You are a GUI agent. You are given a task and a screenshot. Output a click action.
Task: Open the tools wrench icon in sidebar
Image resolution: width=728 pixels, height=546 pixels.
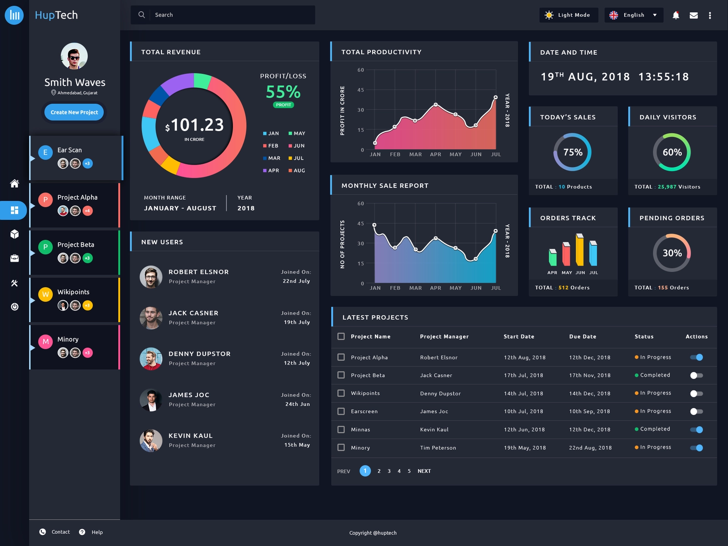(x=15, y=283)
